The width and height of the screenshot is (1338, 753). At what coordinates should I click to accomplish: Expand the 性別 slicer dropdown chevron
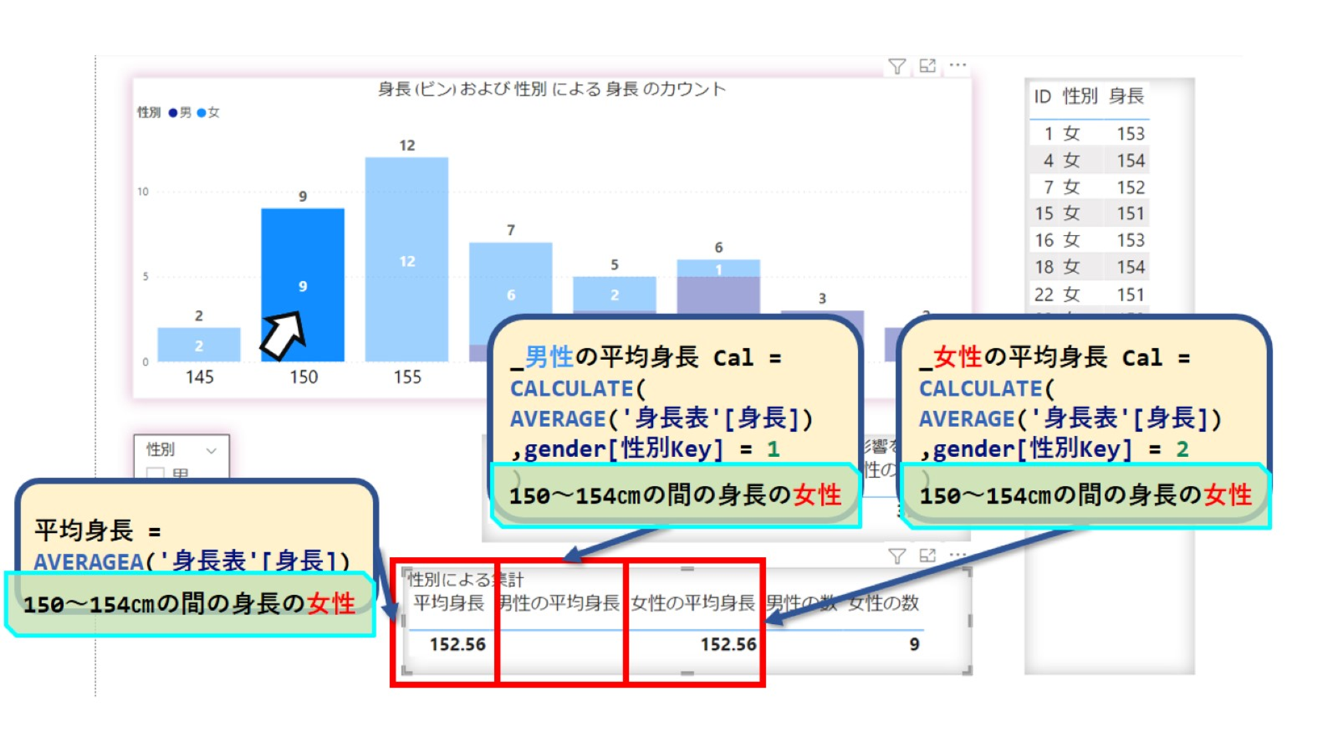pos(211,450)
